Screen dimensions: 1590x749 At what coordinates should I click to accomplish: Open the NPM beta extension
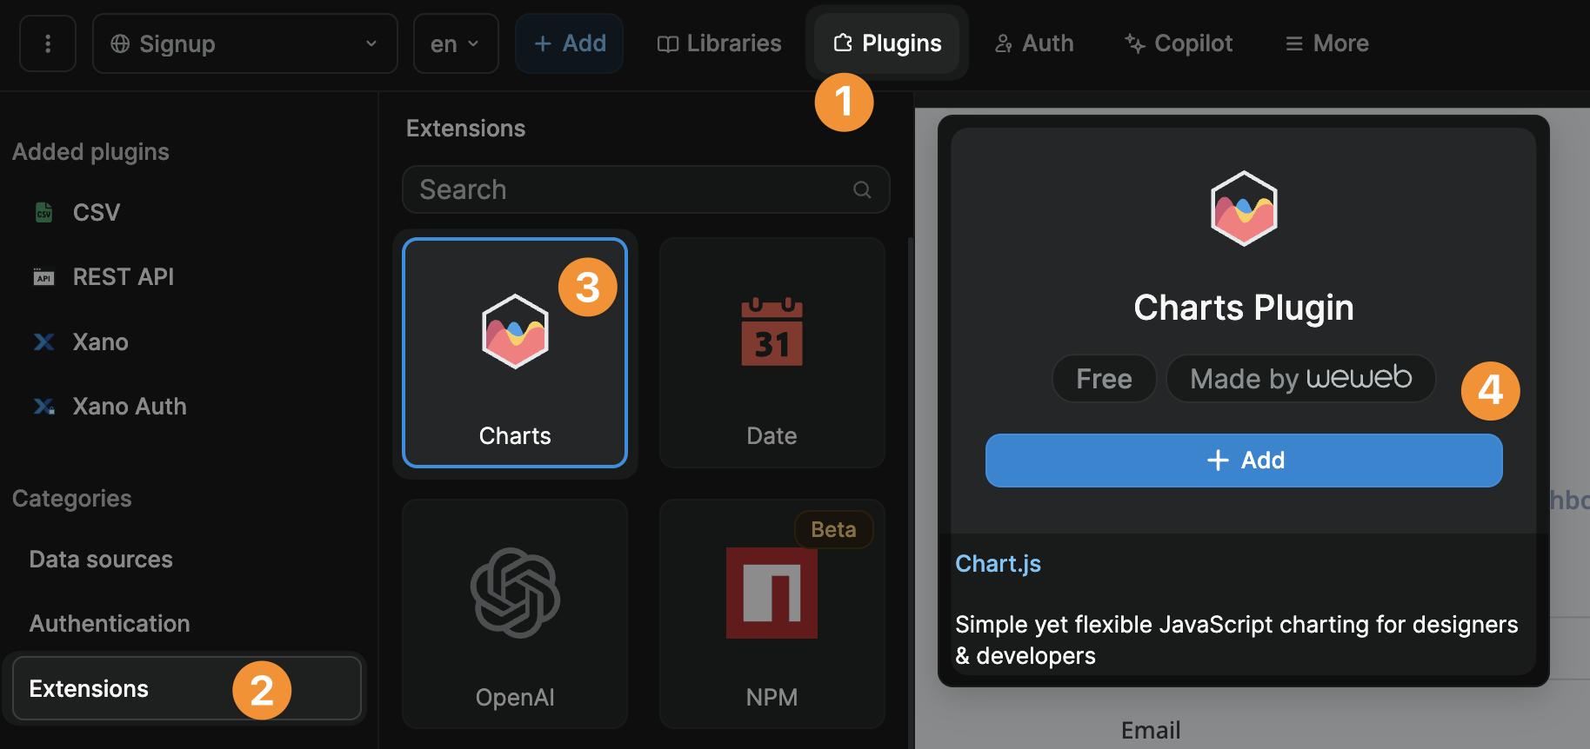click(x=771, y=593)
